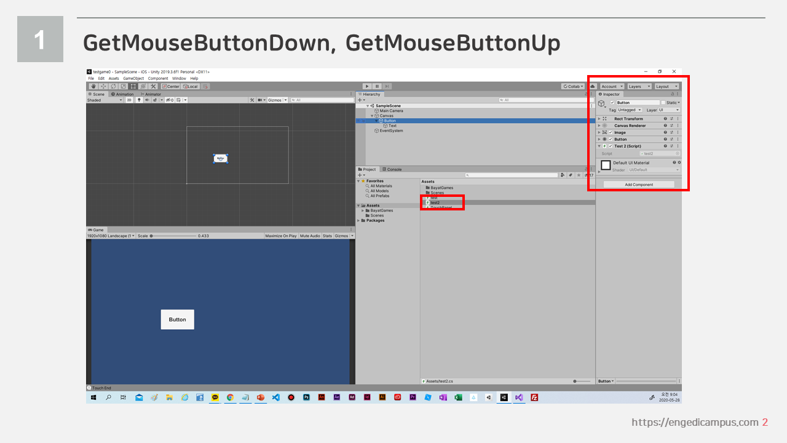Image resolution: width=787 pixels, height=443 pixels.
Task: Toggle the Button object active checkbox
Action: (x=612, y=103)
